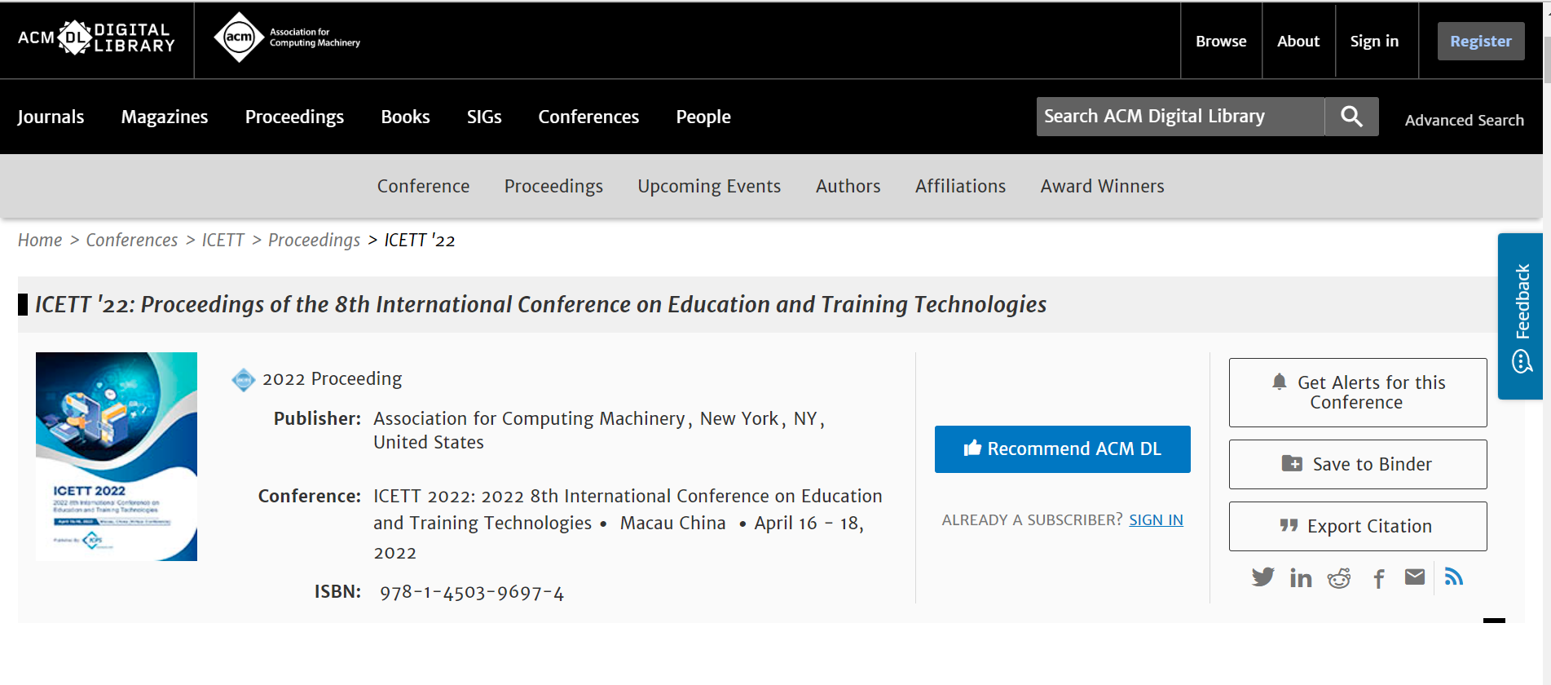Click the magnifying glass search button
This screenshot has width=1551, height=685.
1351,117
